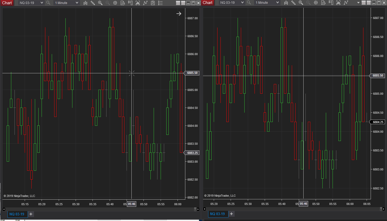Image resolution: width=387 pixels, height=221 pixels.
Task: Toggle the interval link square in right chart
Action: (369, 3)
